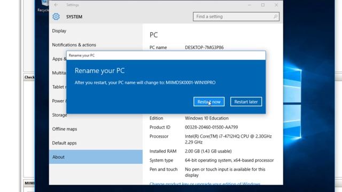342x192 pixels.
Task: Click the Installed RAM value 2.00 GB
Action: pyautogui.click(x=208, y=151)
